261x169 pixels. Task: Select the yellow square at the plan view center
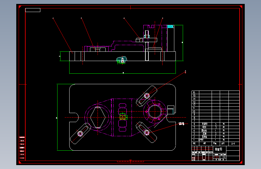pos(123,118)
